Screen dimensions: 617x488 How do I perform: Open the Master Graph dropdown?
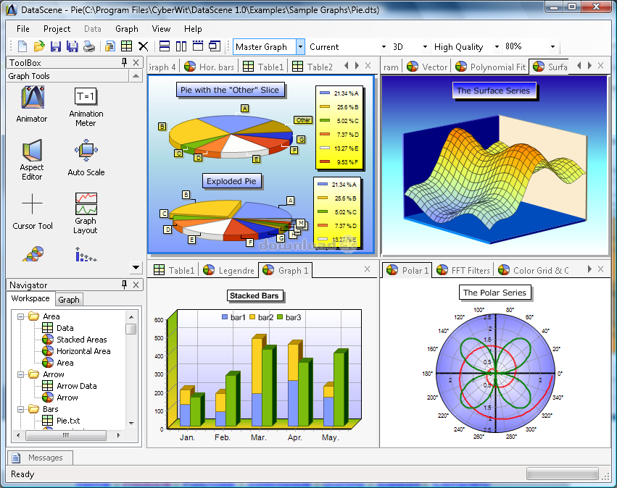click(x=300, y=47)
